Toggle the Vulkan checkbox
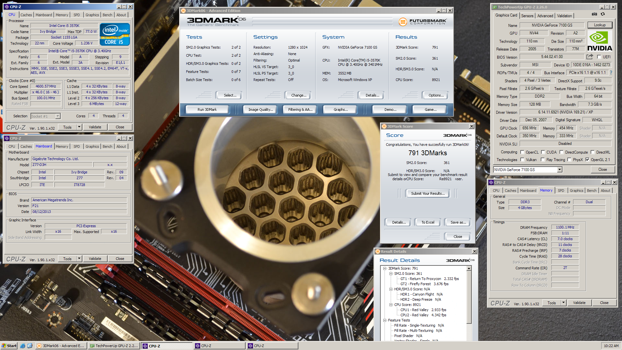This screenshot has height=350, width=622. tap(522, 160)
